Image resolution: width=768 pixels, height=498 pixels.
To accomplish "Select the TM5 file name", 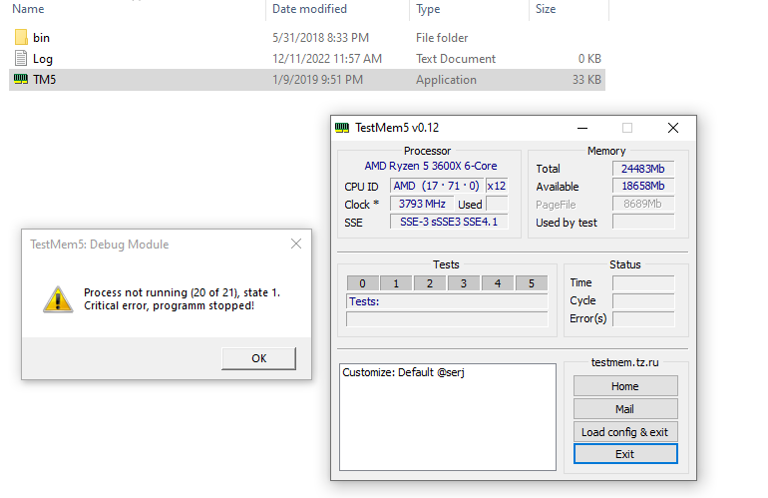I will pos(45,80).
